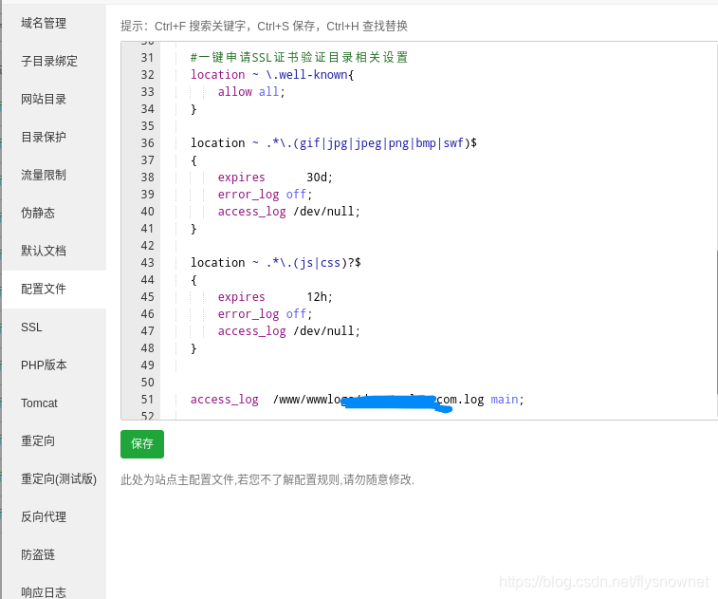The image size is (718, 599).
Task: Click line number 42 in gutter
Action: (x=147, y=246)
